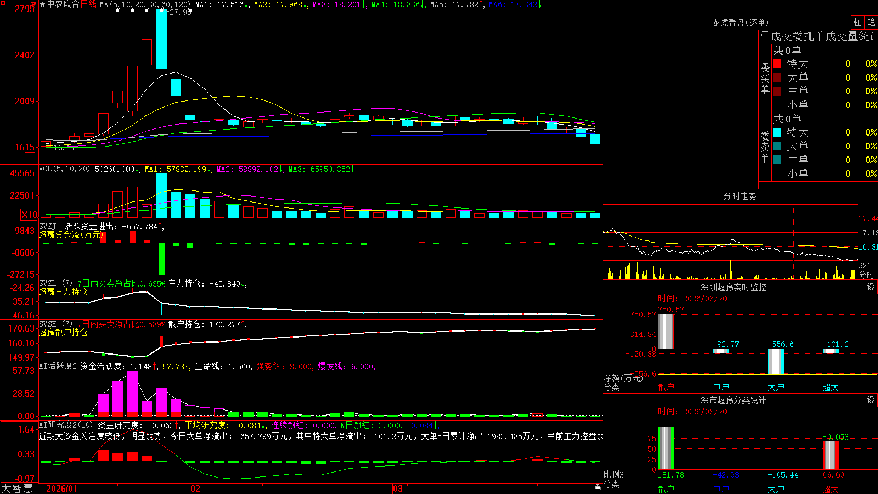Open 设 settings for 深市超赢分类统计
878x494 pixels.
click(x=870, y=400)
